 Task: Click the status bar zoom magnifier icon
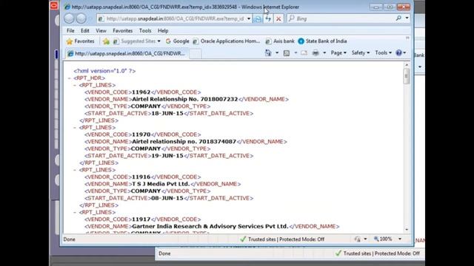[376, 239]
